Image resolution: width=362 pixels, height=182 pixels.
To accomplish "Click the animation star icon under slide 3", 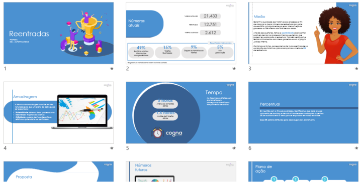I will 356,68.
